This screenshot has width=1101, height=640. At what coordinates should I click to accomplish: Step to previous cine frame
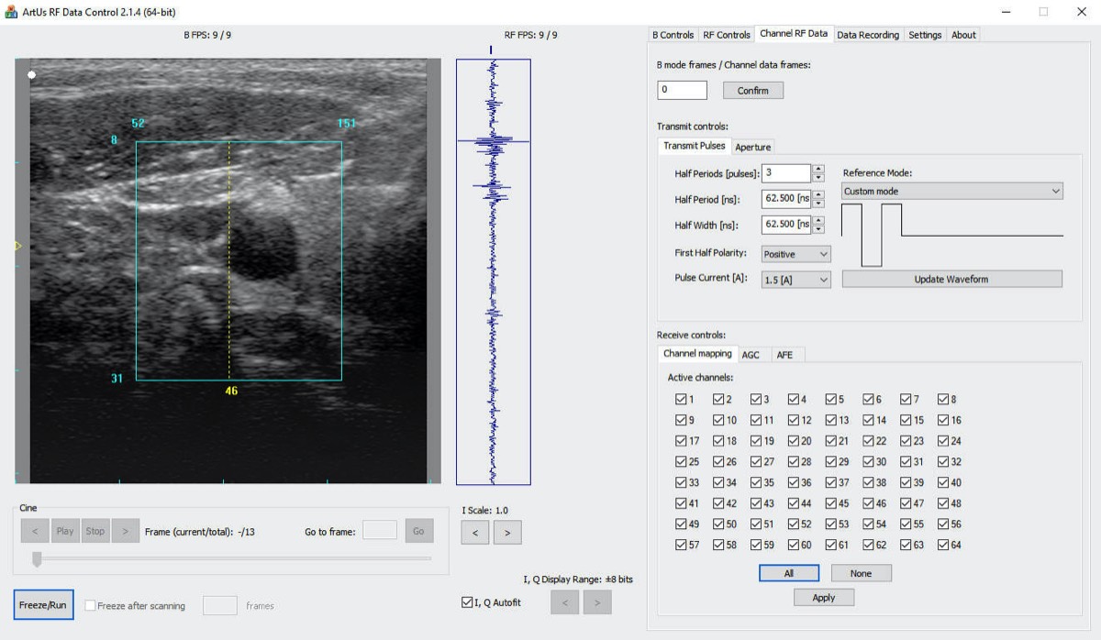click(35, 531)
